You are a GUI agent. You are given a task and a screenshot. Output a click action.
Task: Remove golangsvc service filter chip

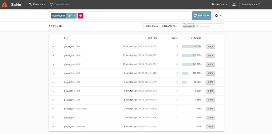pos(194,26)
